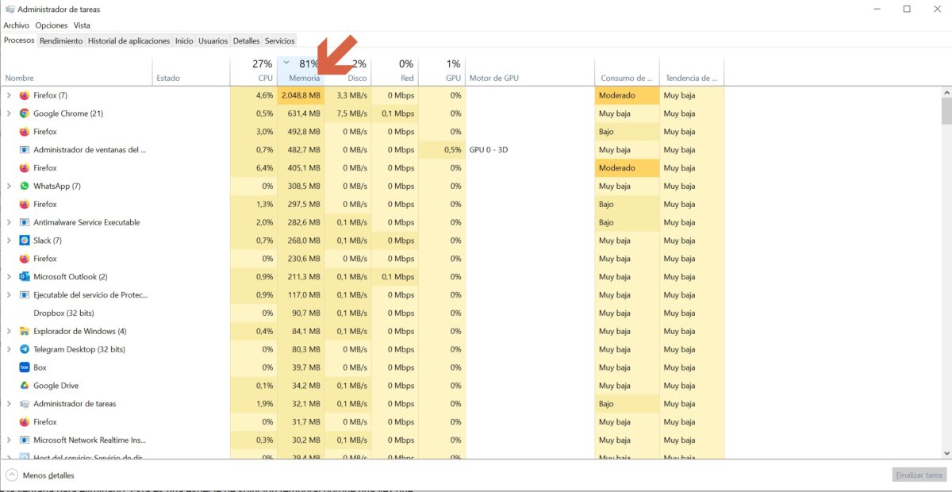Open the Vista menu
Image resolution: width=952 pixels, height=492 pixels.
point(82,25)
